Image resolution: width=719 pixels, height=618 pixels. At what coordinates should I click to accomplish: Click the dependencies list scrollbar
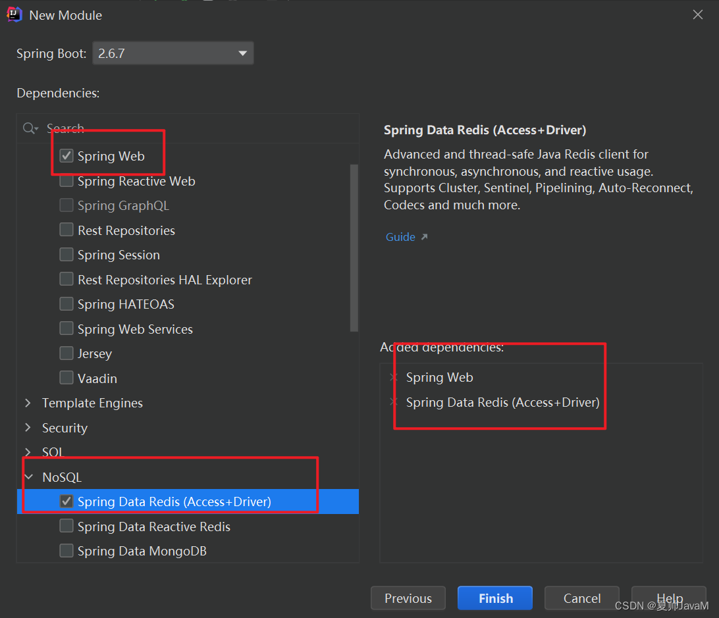tap(354, 247)
